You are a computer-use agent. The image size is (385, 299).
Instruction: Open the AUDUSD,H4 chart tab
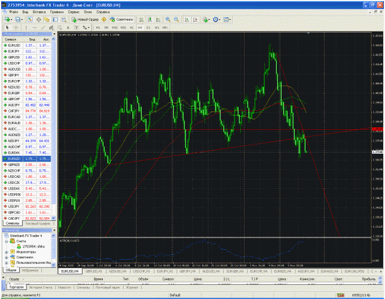211,271
